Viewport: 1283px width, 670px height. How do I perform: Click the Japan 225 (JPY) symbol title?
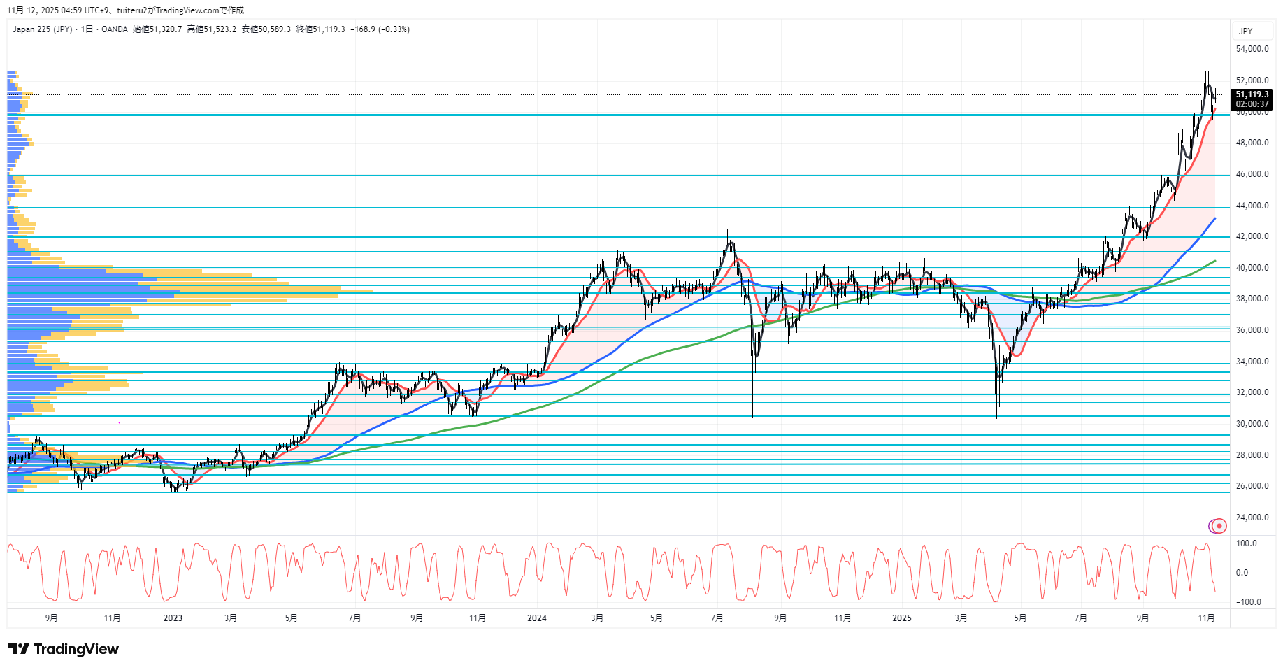[42, 29]
